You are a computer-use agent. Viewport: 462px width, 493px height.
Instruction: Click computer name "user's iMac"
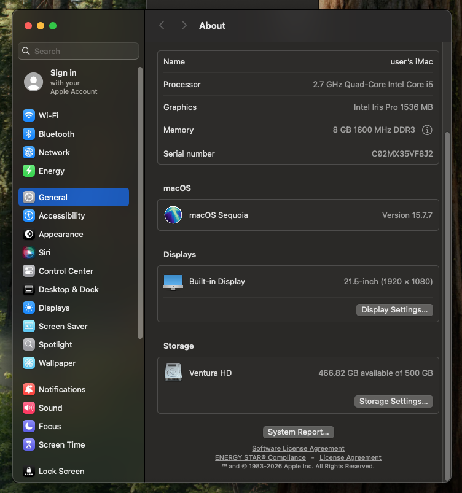click(x=412, y=61)
